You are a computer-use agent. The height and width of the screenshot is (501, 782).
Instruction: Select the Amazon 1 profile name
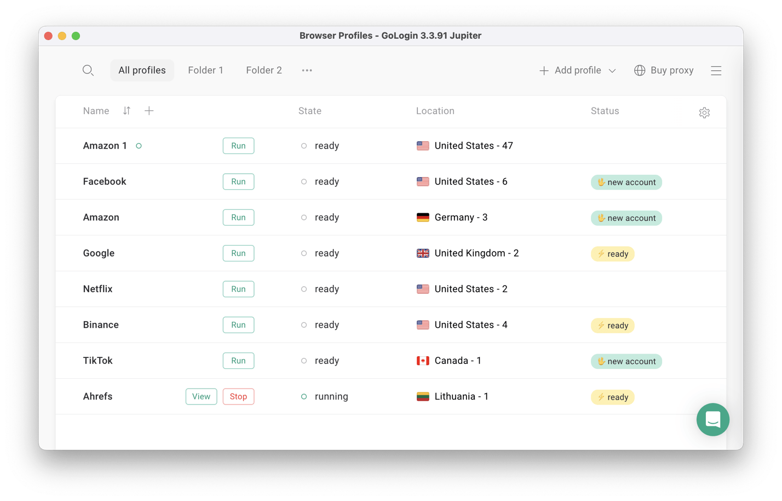coord(105,146)
